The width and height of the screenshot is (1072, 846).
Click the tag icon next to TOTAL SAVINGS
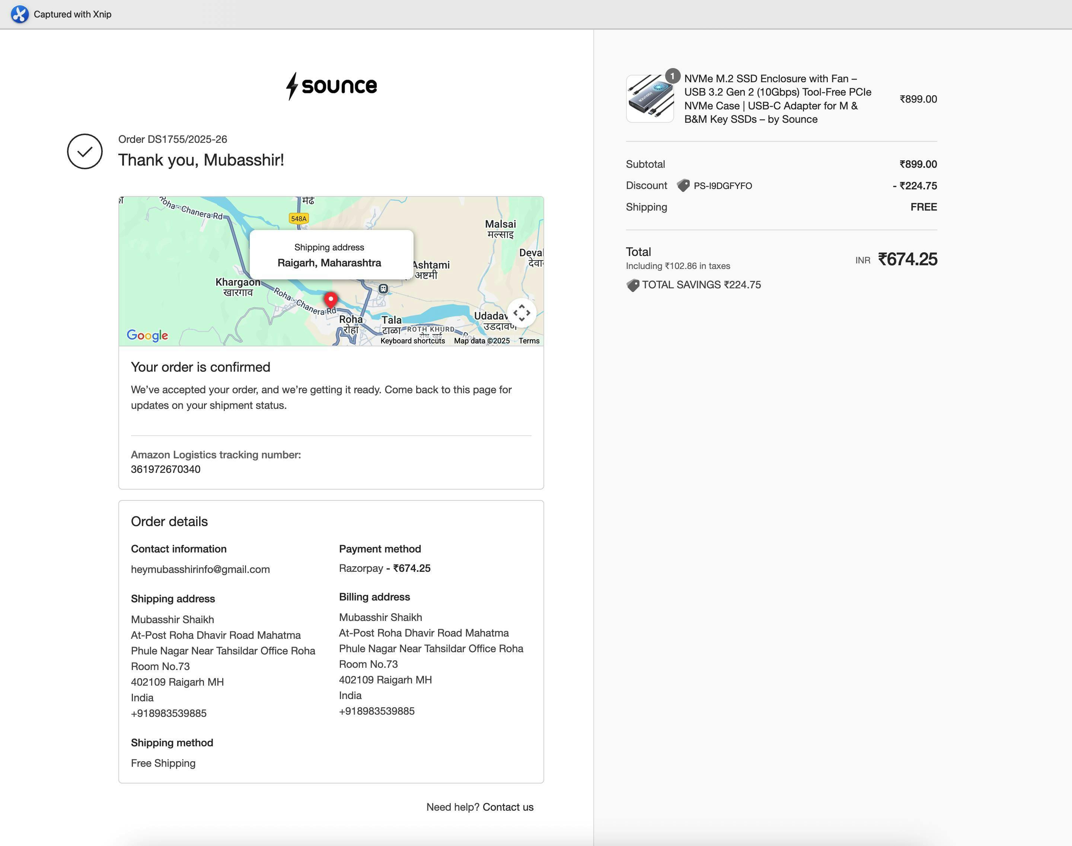(x=633, y=285)
